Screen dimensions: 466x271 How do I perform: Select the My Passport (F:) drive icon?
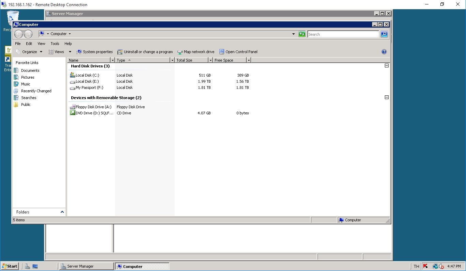(x=72, y=88)
